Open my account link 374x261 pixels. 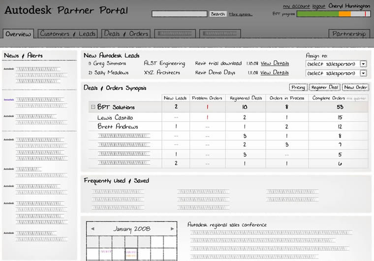pos(296,6)
